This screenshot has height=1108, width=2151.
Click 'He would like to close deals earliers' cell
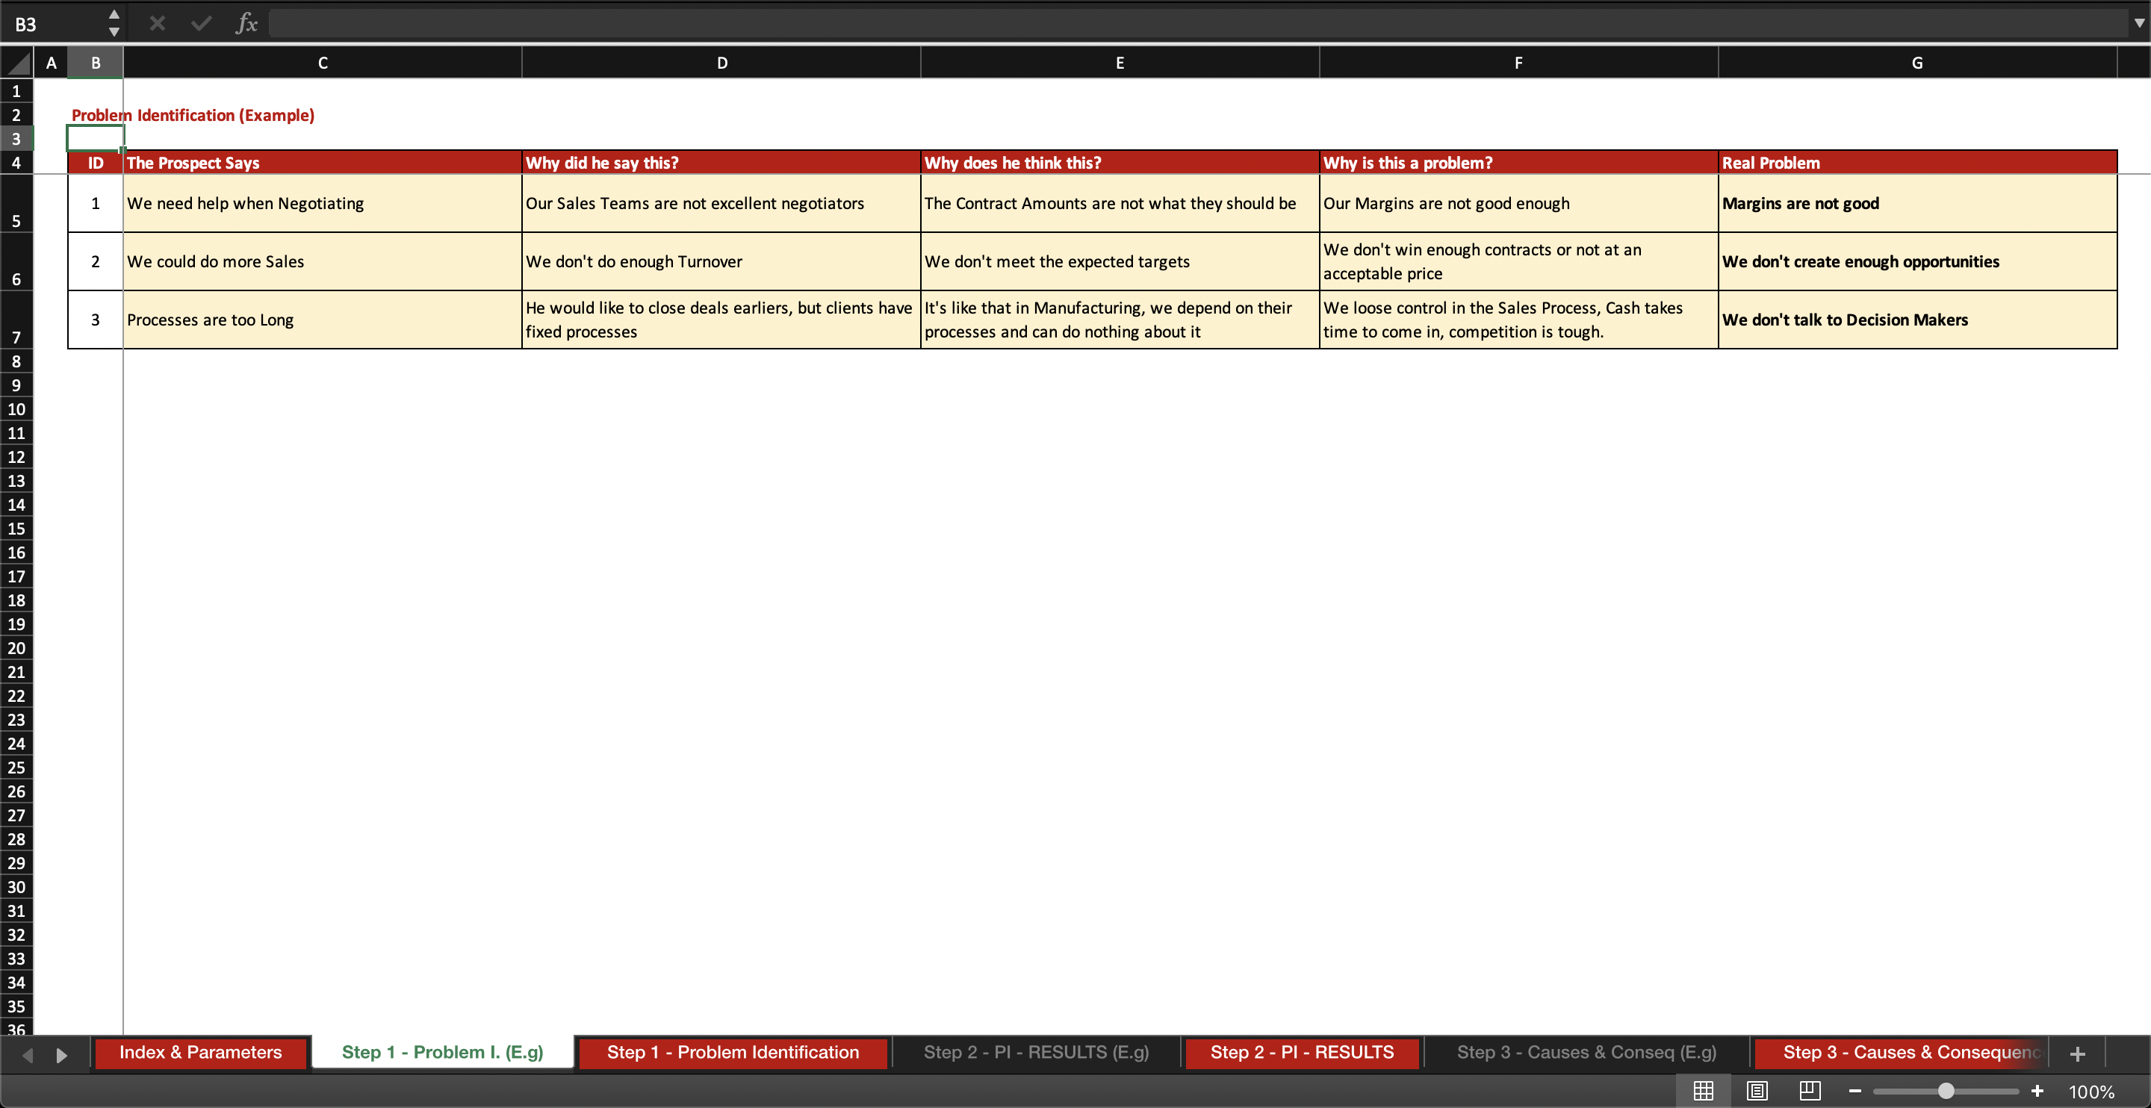pos(721,320)
